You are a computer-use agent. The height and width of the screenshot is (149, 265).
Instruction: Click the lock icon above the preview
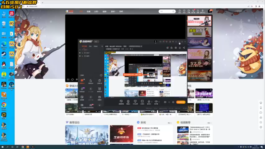pyautogui.click(x=172, y=48)
